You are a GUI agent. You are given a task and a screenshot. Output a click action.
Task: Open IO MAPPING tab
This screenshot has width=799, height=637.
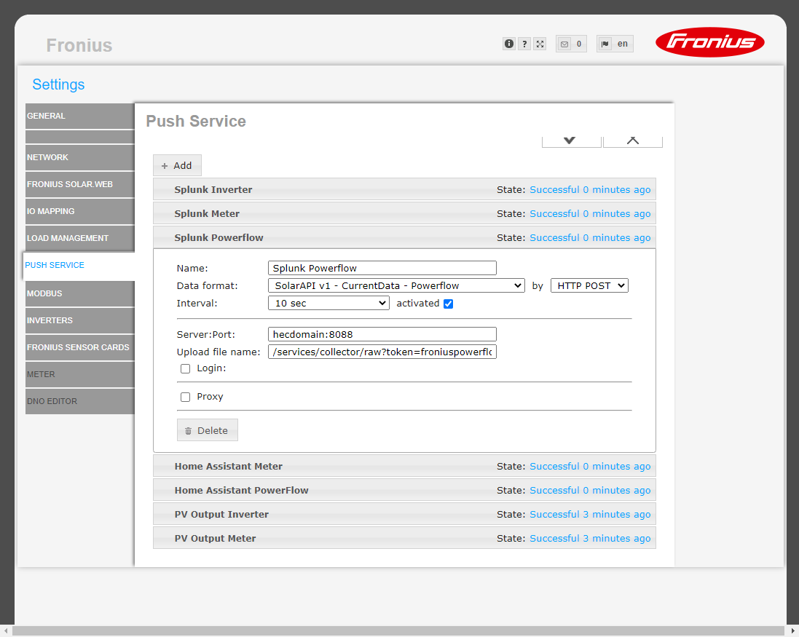[80, 211]
